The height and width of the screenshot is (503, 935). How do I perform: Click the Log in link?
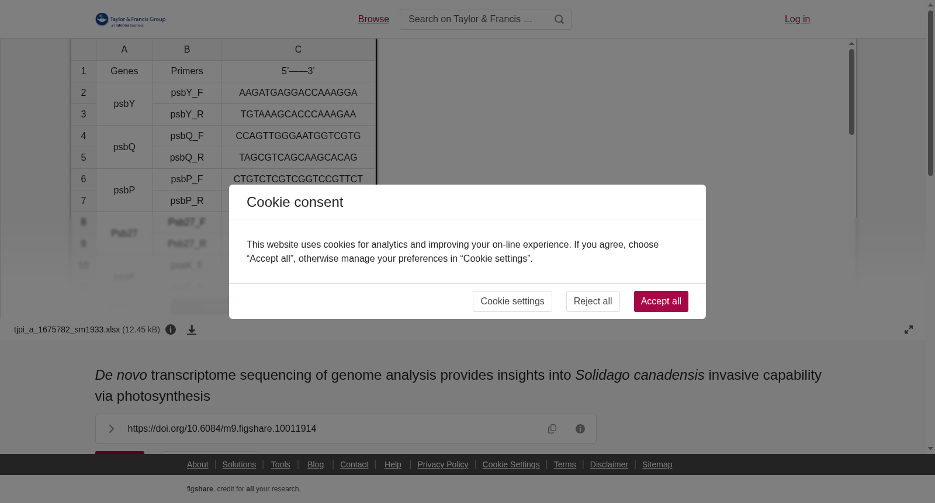click(x=797, y=19)
